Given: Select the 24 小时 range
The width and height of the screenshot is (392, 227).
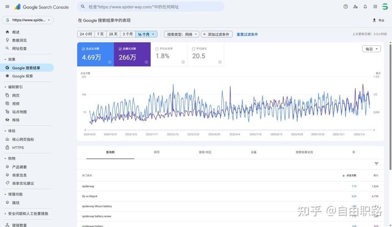Looking at the screenshot, I should click(x=86, y=35).
